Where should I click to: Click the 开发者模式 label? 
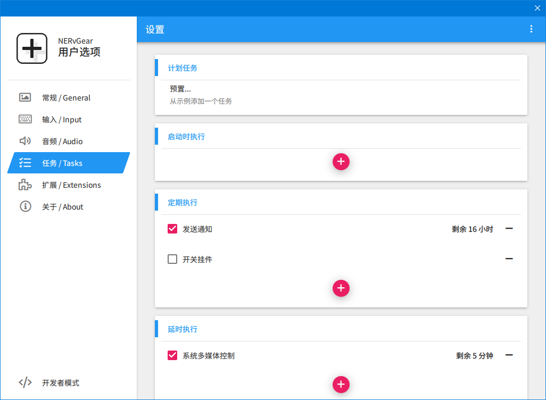(61, 382)
